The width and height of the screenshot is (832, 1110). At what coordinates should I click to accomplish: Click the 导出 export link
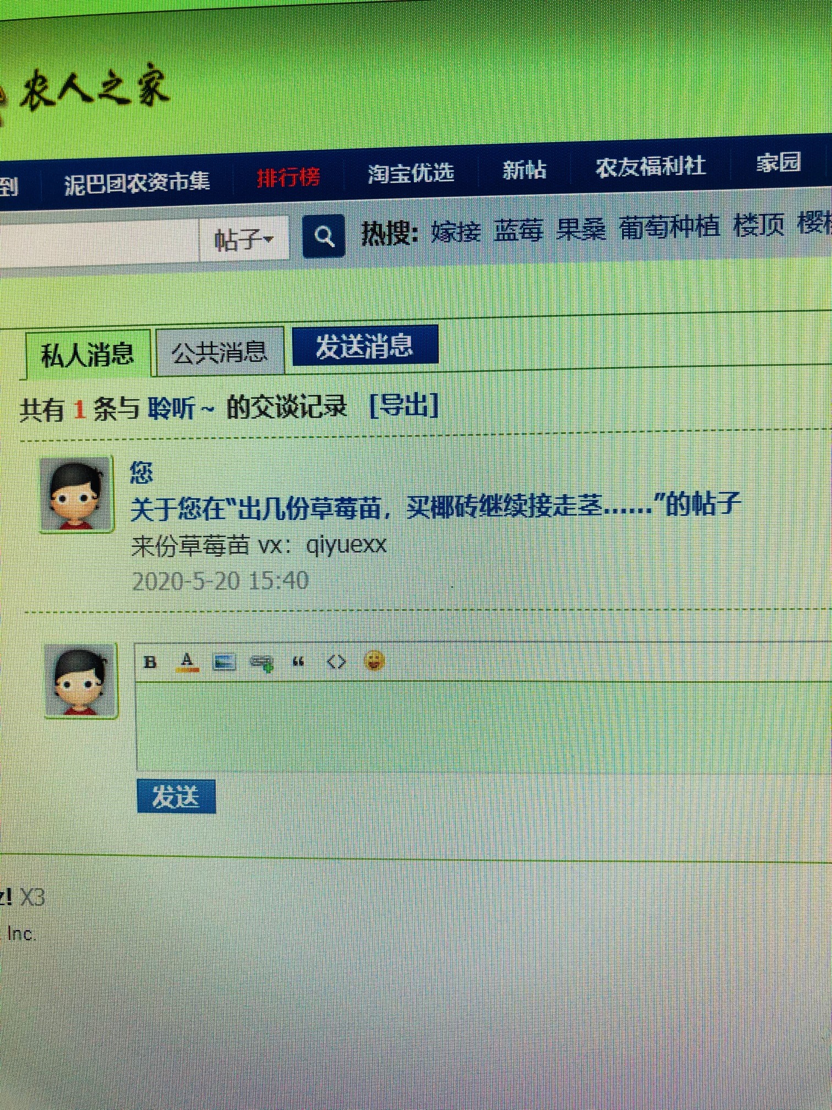point(404,406)
